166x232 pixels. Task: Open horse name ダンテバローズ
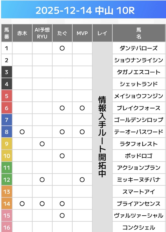coord(139,48)
